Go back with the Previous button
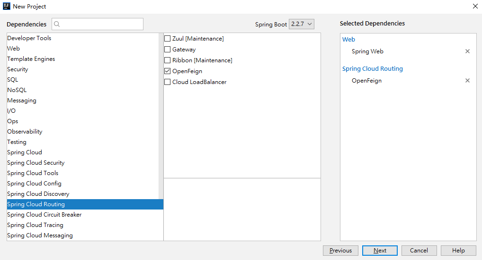The width and height of the screenshot is (482, 260). pyautogui.click(x=340, y=251)
